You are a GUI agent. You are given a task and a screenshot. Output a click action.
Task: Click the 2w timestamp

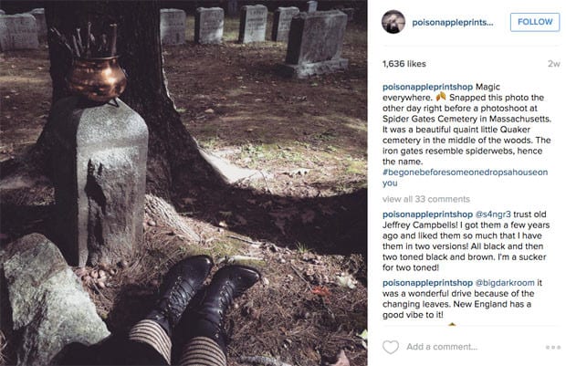[x=554, y=64]
